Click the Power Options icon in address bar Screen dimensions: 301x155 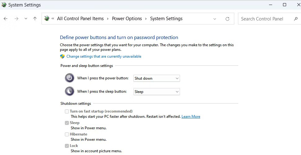click(47, 18)
